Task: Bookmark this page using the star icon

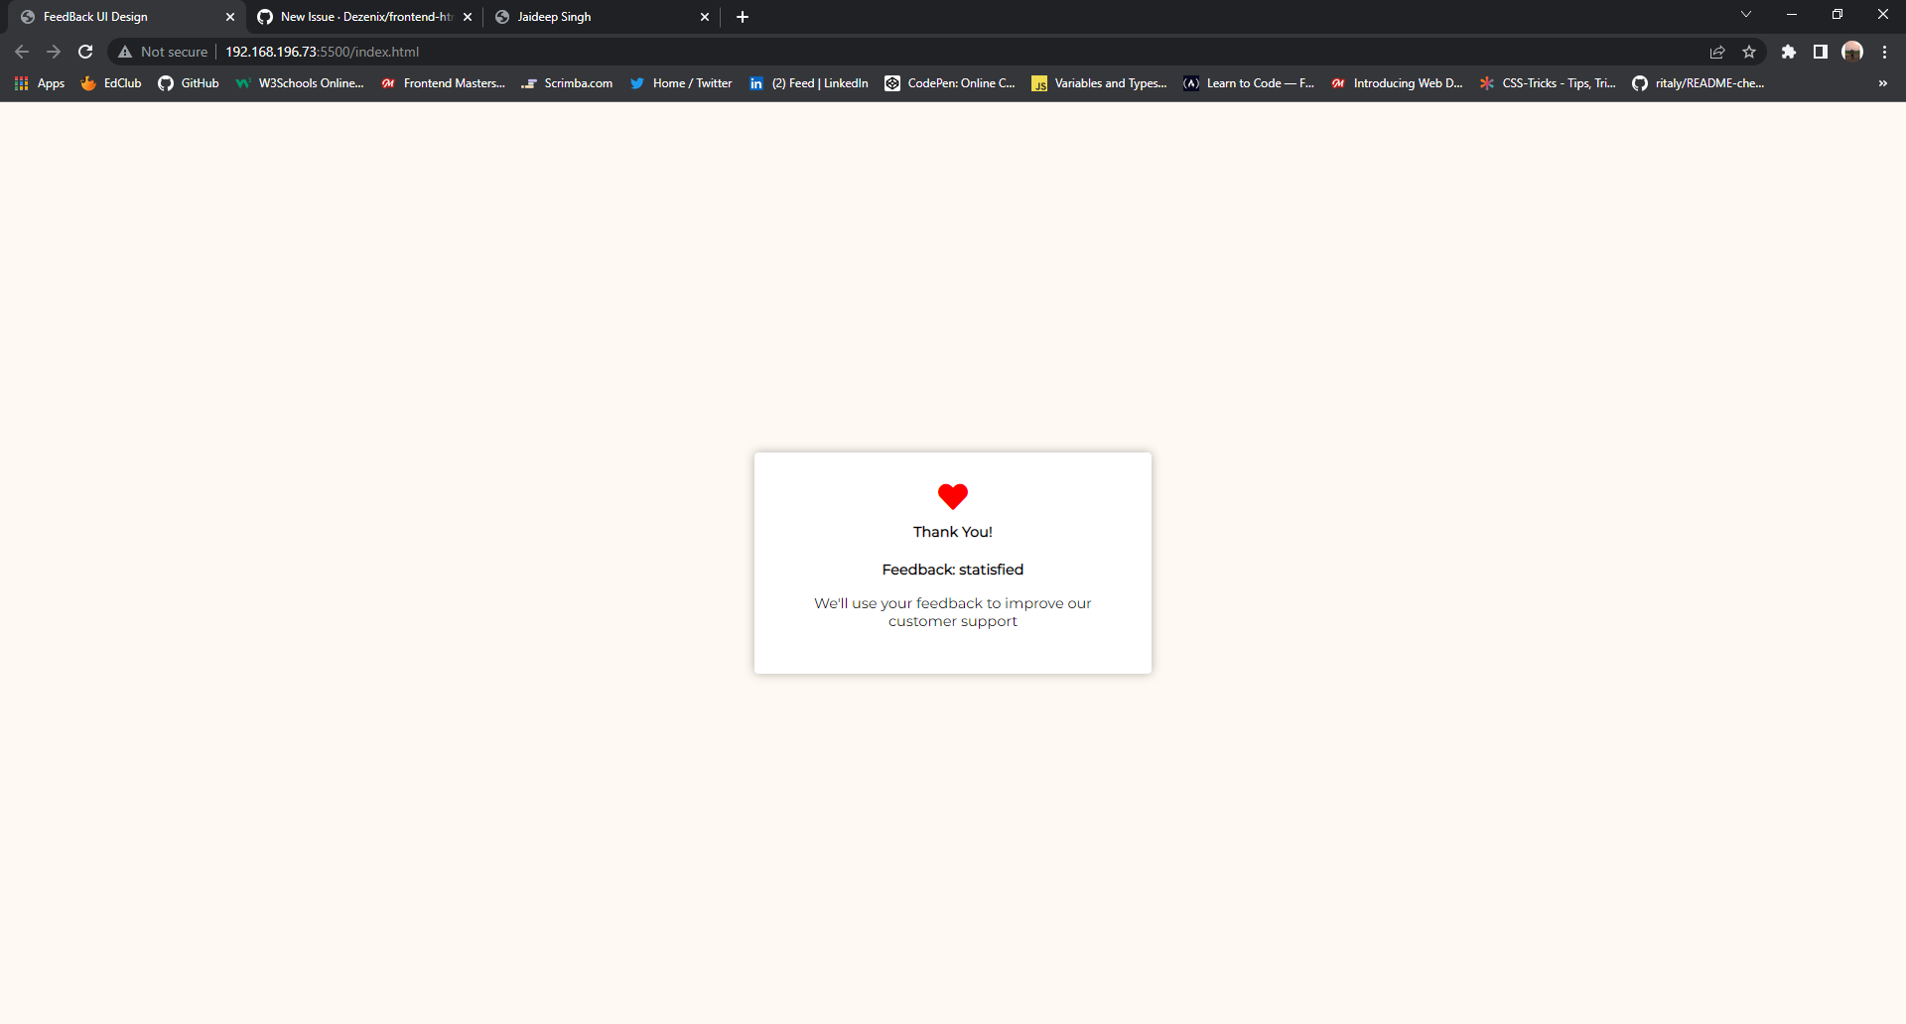Action: 1750,52
